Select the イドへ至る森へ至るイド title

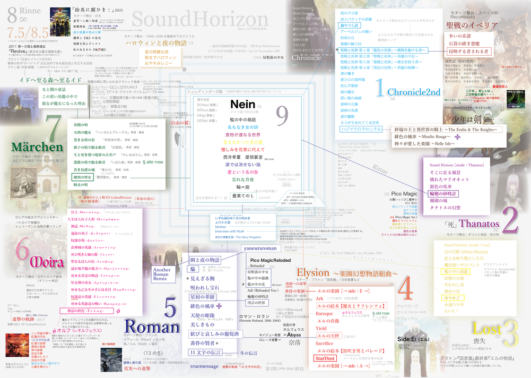[x=50, y=80]
